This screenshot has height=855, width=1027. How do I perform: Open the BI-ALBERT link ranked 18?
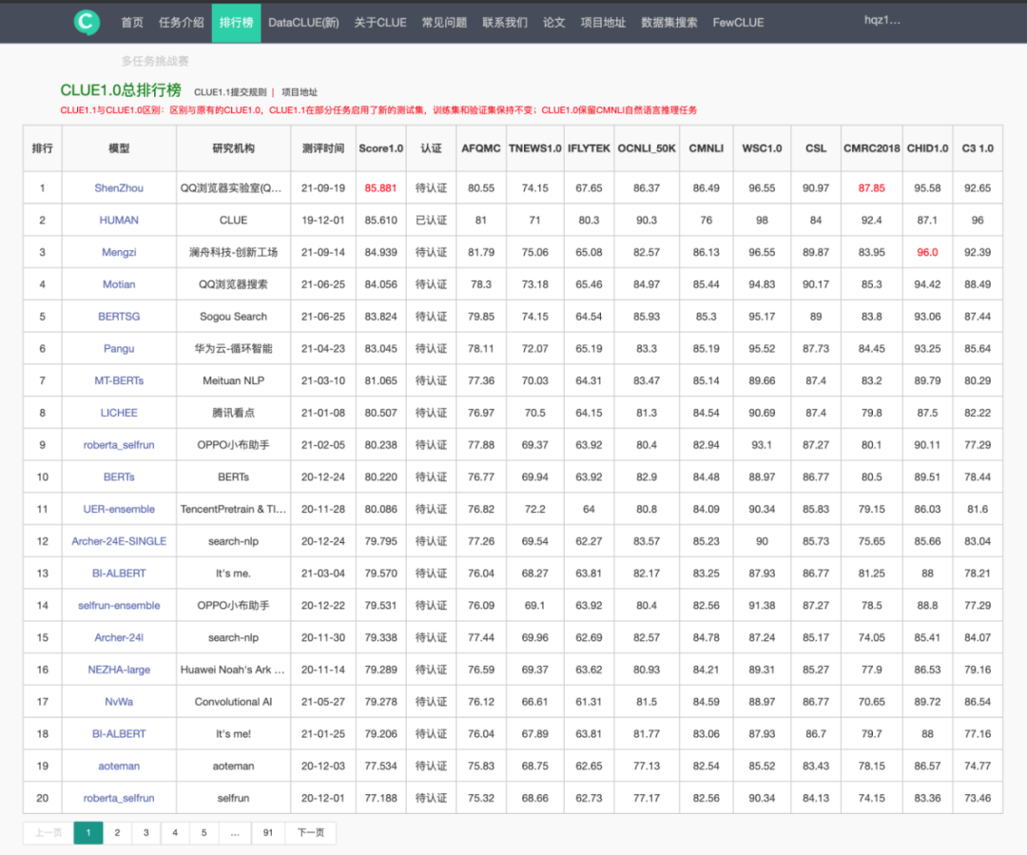click(x=119, y=734)
